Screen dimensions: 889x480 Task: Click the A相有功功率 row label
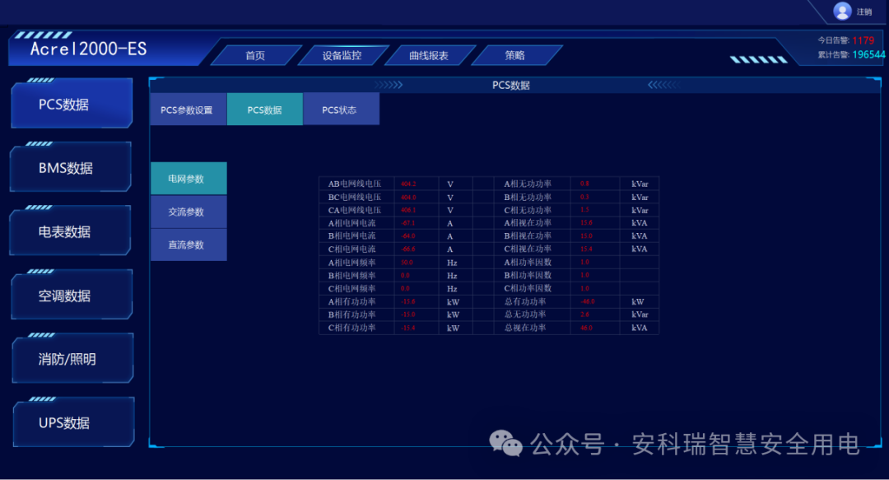[351, 302]
